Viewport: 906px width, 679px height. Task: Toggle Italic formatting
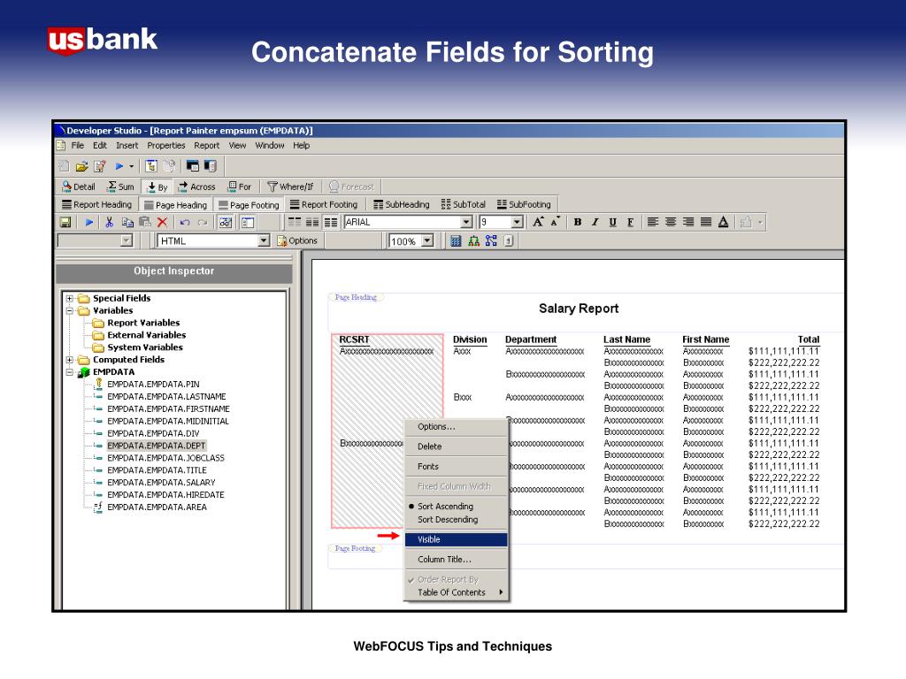pos(595,222)
